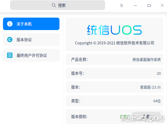This screenshot has width=167, height=124.
Task: Click the 统信桌面操作系统 value
Action: (x=147, y=60)
